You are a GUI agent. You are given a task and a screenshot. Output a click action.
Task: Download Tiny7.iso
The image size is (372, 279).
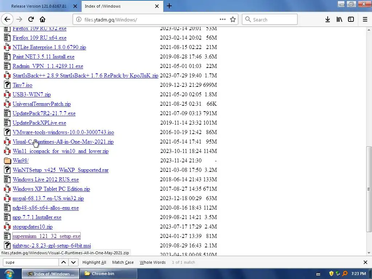click(x=22, y=85)
